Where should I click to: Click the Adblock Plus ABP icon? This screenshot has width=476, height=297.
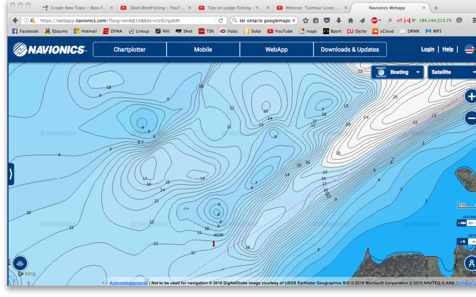click(x=374, y=20)
